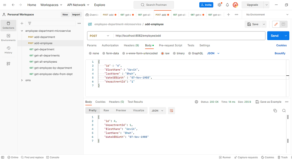Open the POST method dropdown
Viewport: 292px width, 160px height.
pos(99,36)
